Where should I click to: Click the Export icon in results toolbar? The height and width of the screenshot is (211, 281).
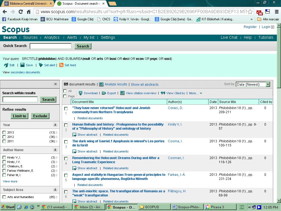[104, 93]
